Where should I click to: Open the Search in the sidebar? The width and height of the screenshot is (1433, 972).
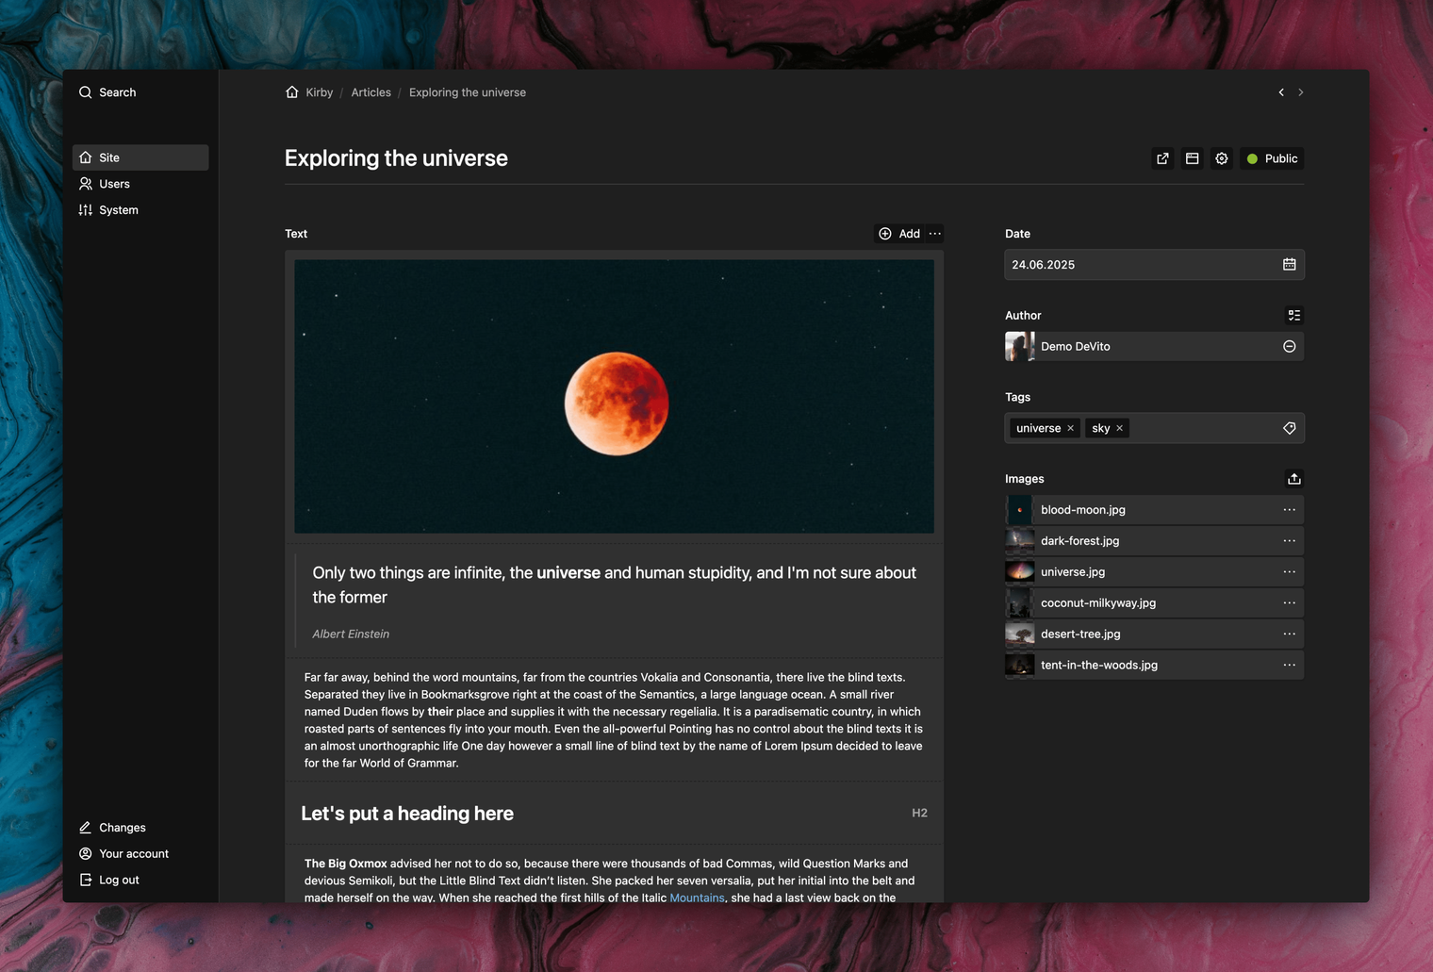click(x=107, y=92)
